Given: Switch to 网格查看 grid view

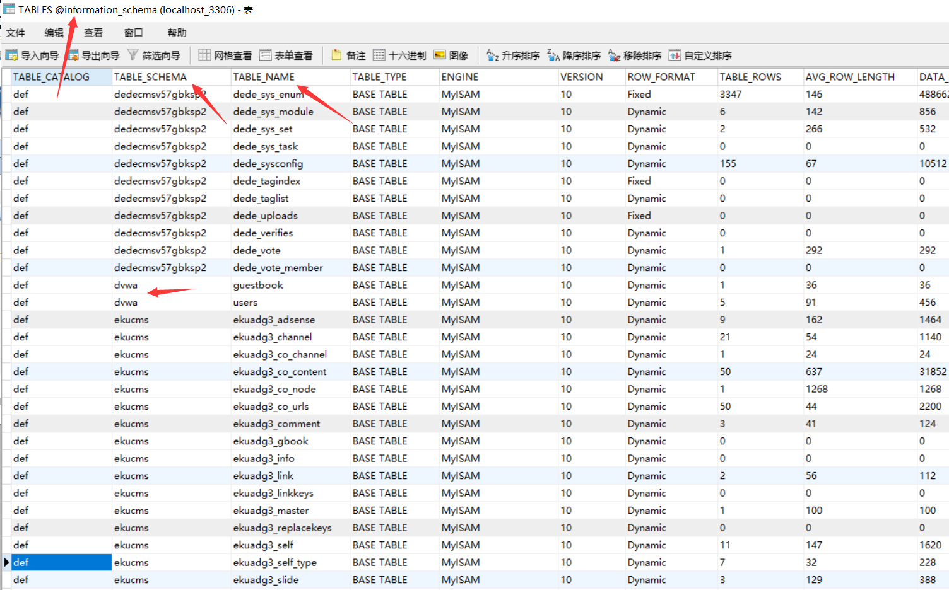Looking at the screenshot, I should click(x=225, y=55).
